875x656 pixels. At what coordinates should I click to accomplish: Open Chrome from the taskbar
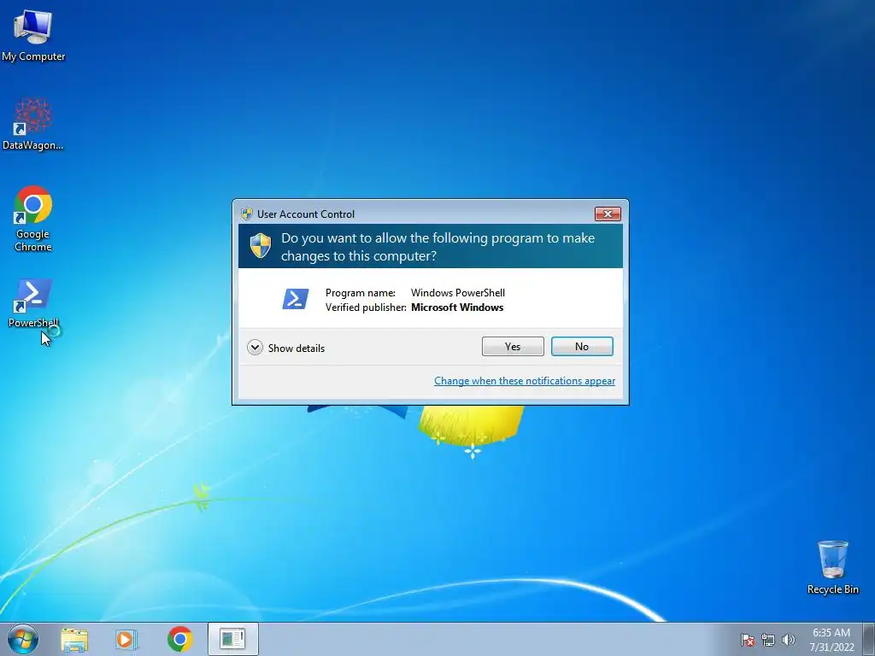179,639
